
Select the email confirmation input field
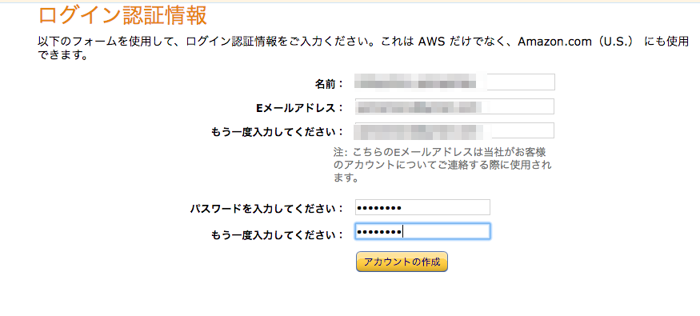454,130
